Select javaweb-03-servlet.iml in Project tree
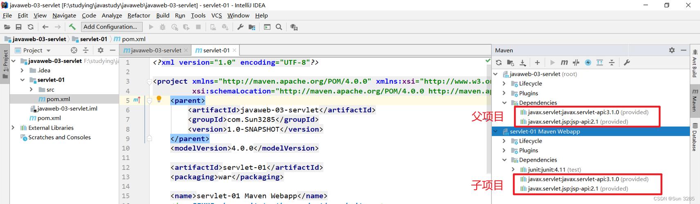Viewport: 700px width, 204px height. (x=67, y=109)
